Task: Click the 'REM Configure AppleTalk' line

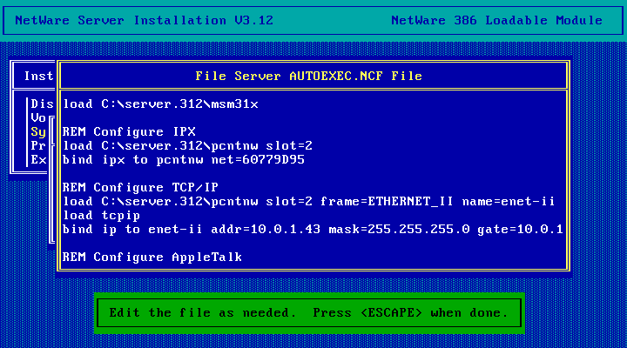Action: (152, 257)
